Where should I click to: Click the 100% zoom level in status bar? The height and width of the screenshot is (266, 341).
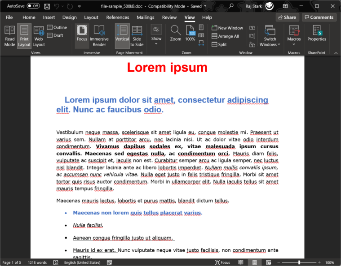pyautogui.click(x=329, y=262)
